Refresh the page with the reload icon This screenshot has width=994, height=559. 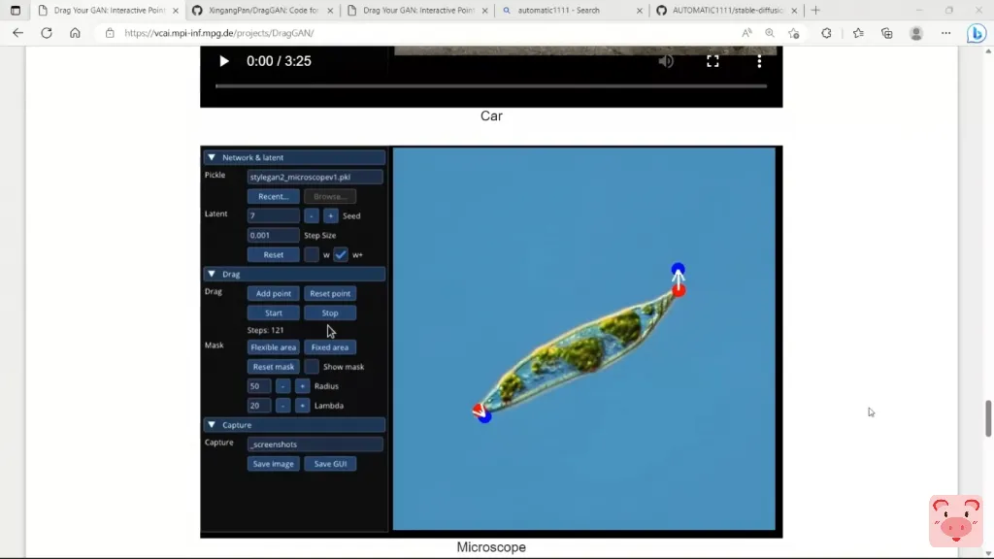tap(46, 33)
